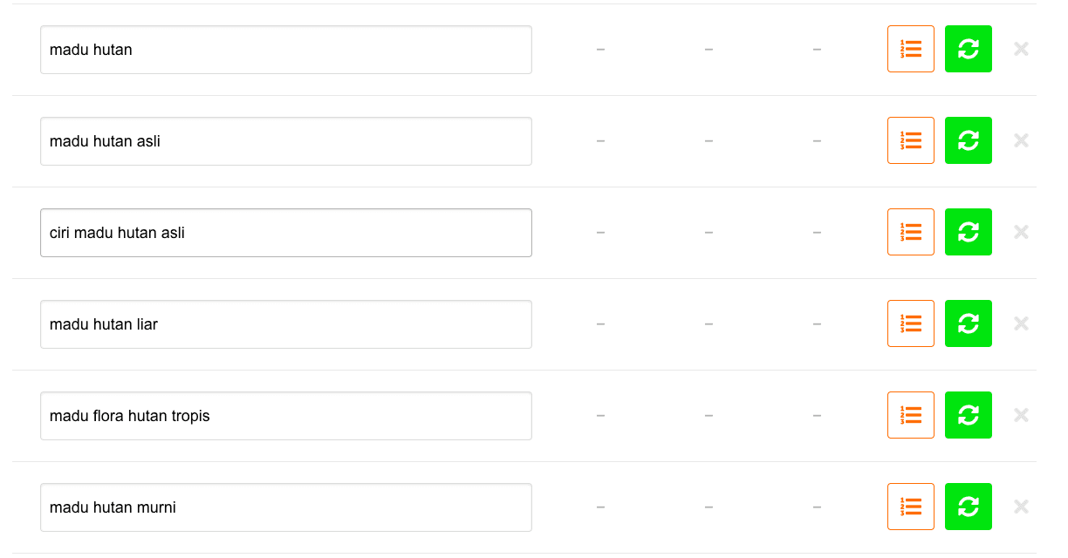
Task: View ranking list for 'madu flora hutan tropis'
Action: 910,415
